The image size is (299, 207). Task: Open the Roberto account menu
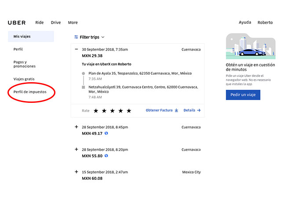coord(265,22)
